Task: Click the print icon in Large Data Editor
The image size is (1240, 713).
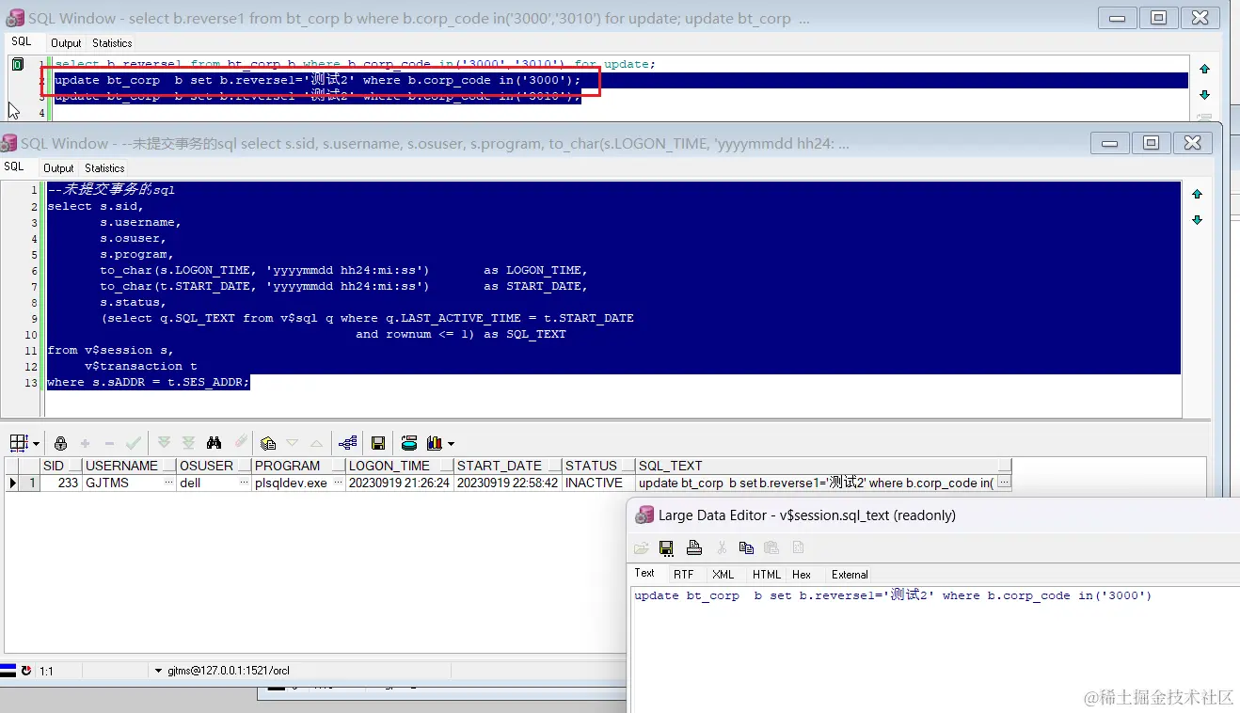Action: [x=694, y=547]
